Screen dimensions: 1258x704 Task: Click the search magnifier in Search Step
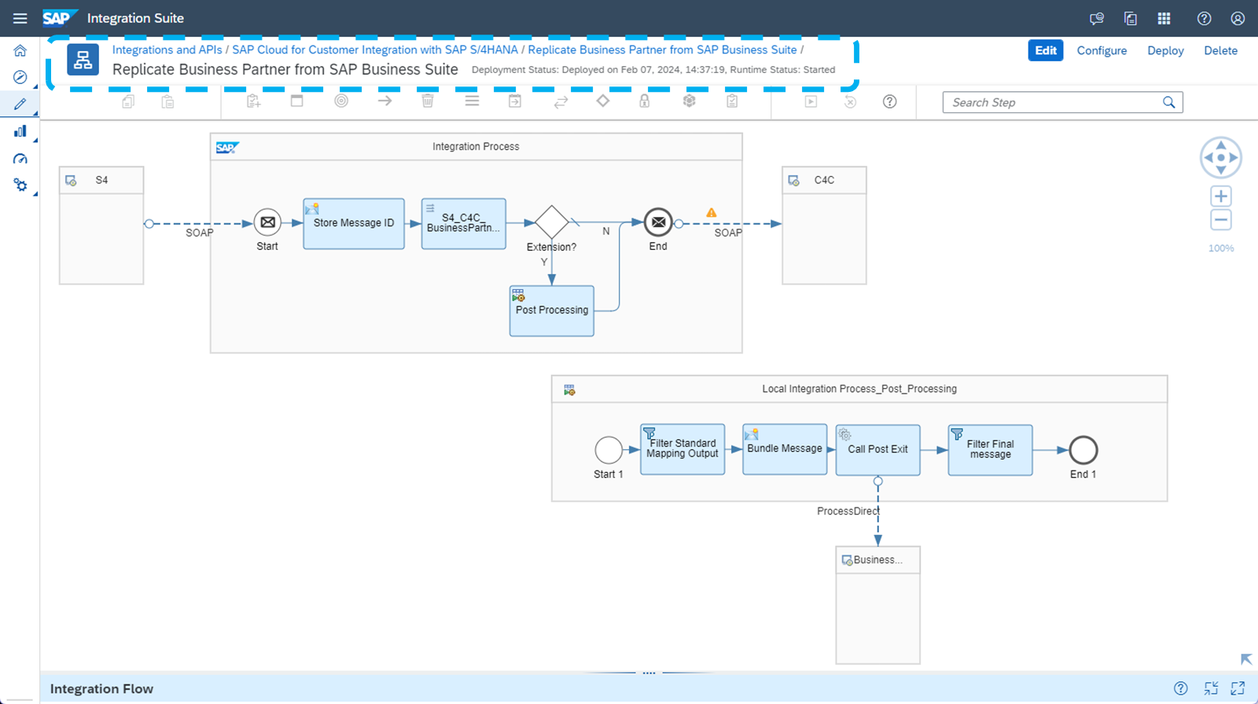point(1169,102)
